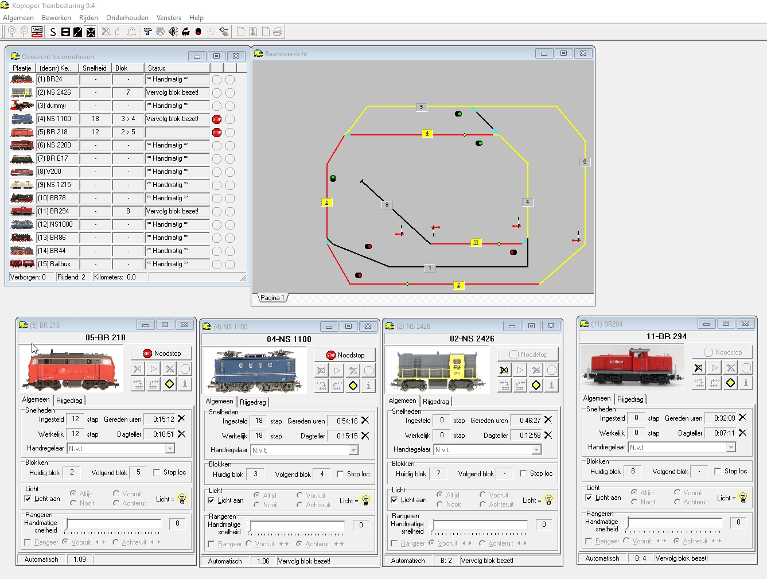Viewport: 767px width, 579px height.
Task: Click Handmatige snelheid slider in NS 2426 window
Action: click(x=480, y=524)
